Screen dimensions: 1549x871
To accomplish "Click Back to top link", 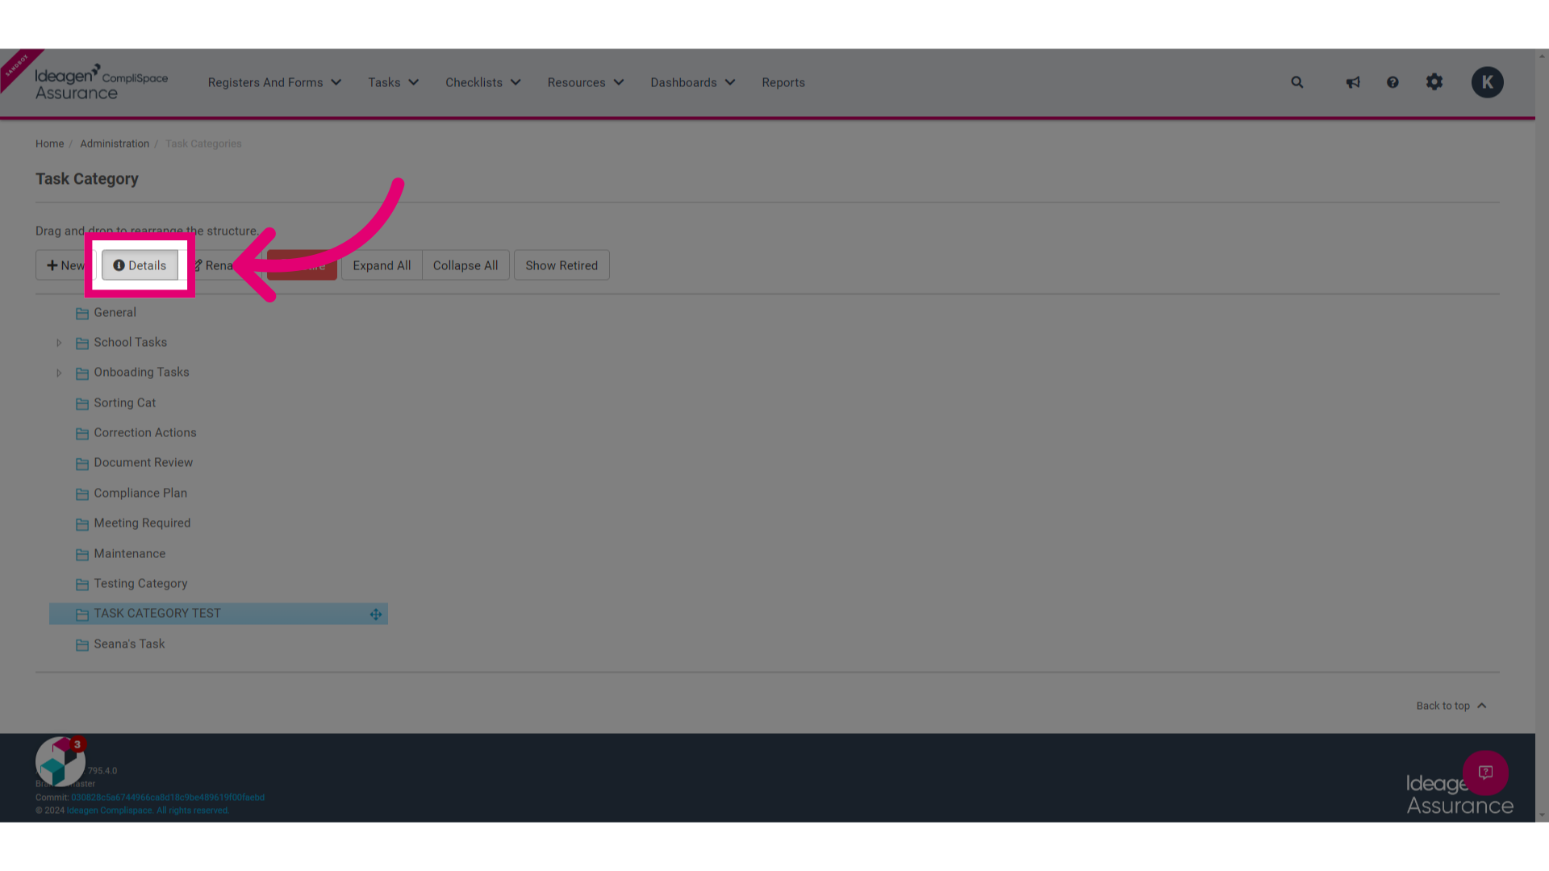I will pos(1451,706).
